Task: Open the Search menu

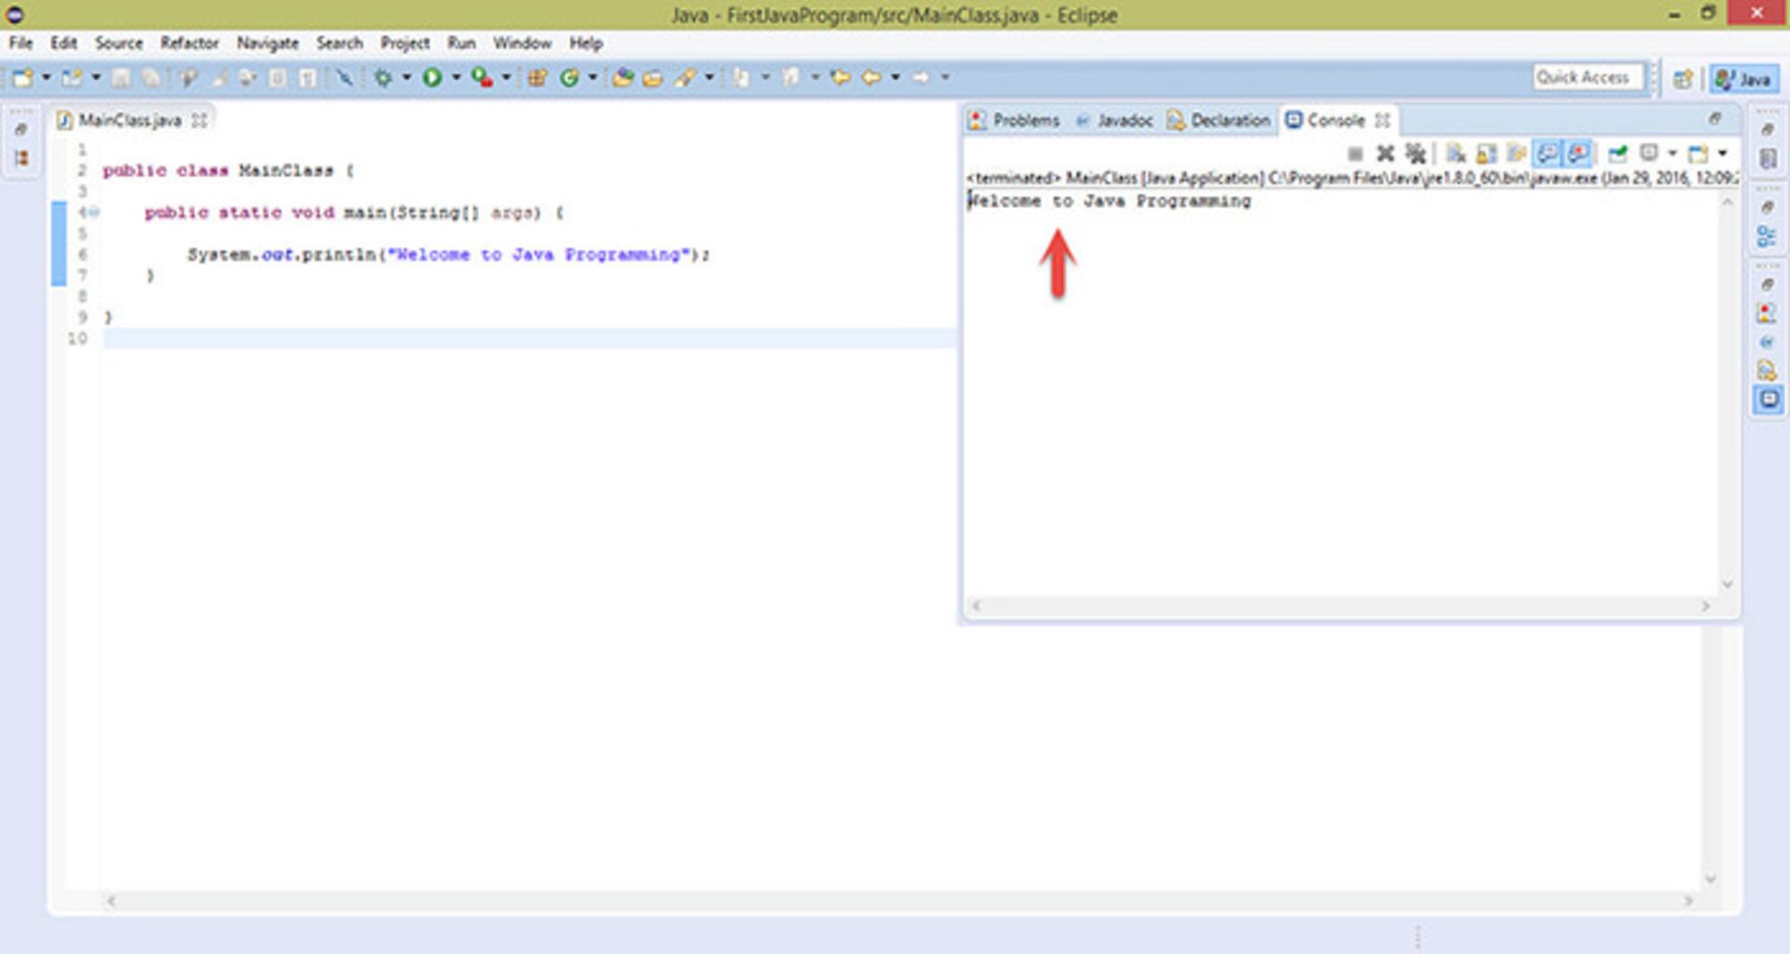Action: 339,43
